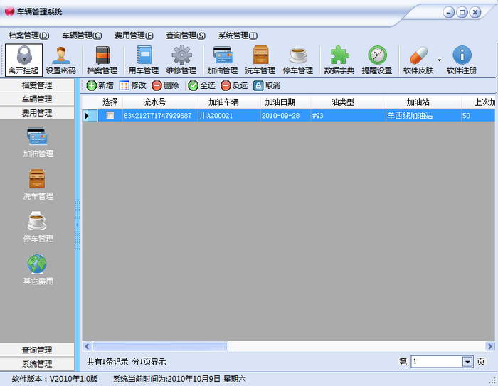Open 费用管理(F) menu

tap(134, 36)
